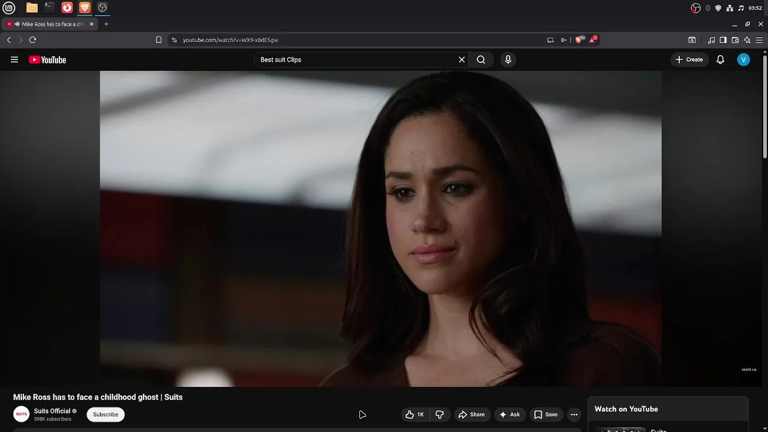Screen dimensions: 768x432
Task: Switch to Brave browser in the panel
Action: [x=85, y=8]
